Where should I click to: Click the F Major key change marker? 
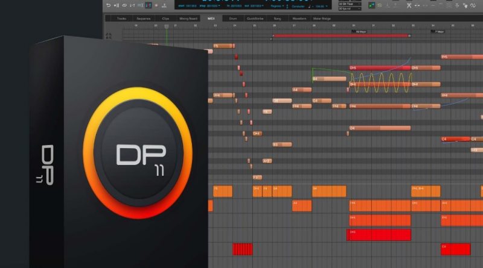pos(437,31)
